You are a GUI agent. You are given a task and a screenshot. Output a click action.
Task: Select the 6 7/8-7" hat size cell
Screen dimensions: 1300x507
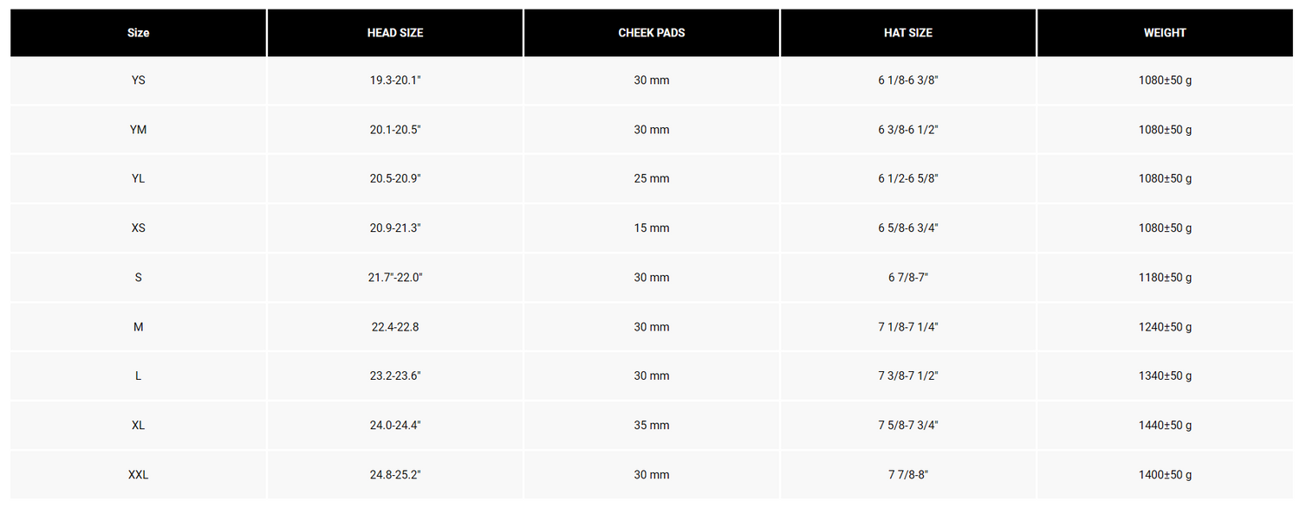point(908,278)
